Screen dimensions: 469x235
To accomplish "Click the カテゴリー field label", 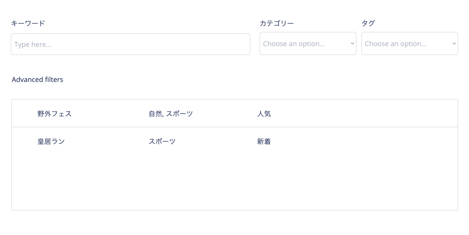I will coord(277,23).
